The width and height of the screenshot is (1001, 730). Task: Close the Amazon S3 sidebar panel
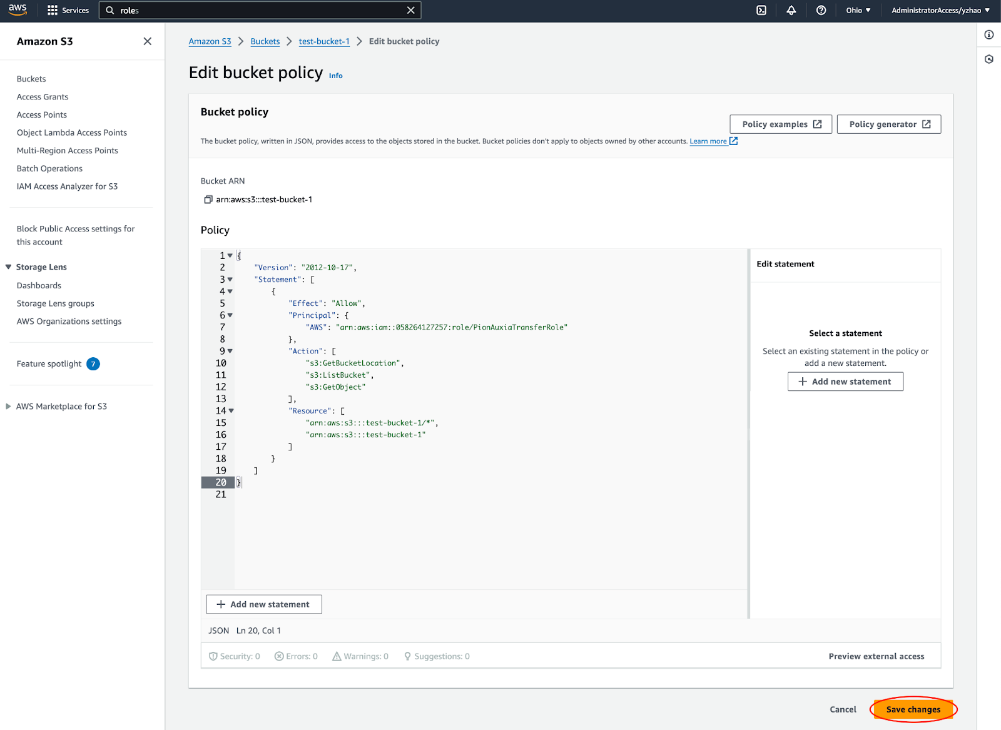coord(148,41)
